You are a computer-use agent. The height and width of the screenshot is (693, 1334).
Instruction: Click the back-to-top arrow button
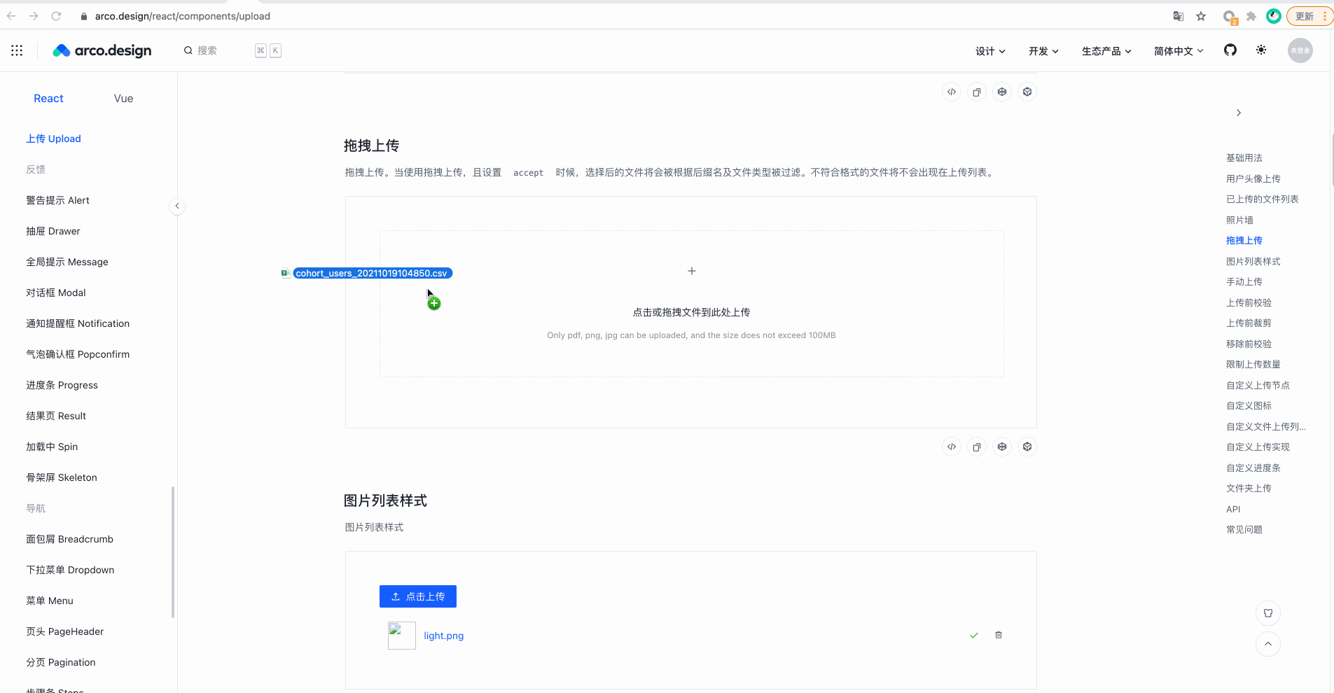coord(1267,644)
